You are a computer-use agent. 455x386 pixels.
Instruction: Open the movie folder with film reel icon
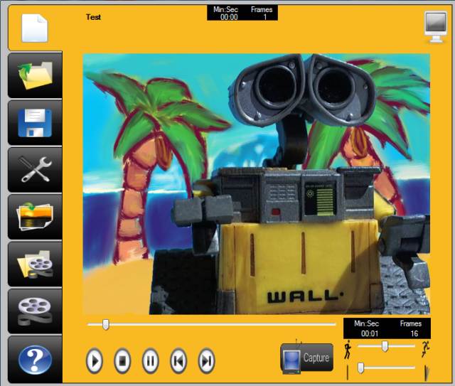click(35, 264)
